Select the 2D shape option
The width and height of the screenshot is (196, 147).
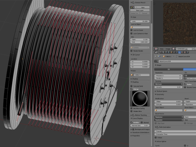point(169,69)
